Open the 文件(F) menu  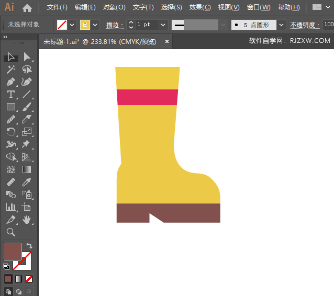coord(57,7)
